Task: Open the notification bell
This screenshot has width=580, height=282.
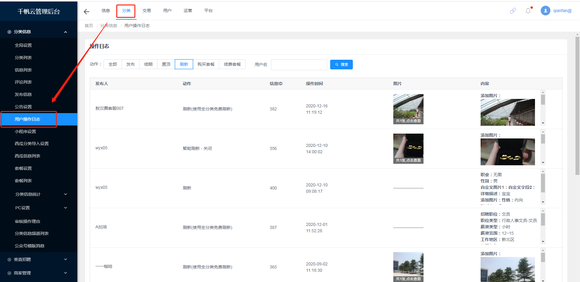Action: (x=528, y=11)
